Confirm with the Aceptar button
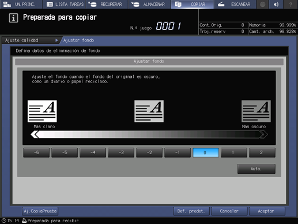 pyautogui.click(x=267, y=211)
